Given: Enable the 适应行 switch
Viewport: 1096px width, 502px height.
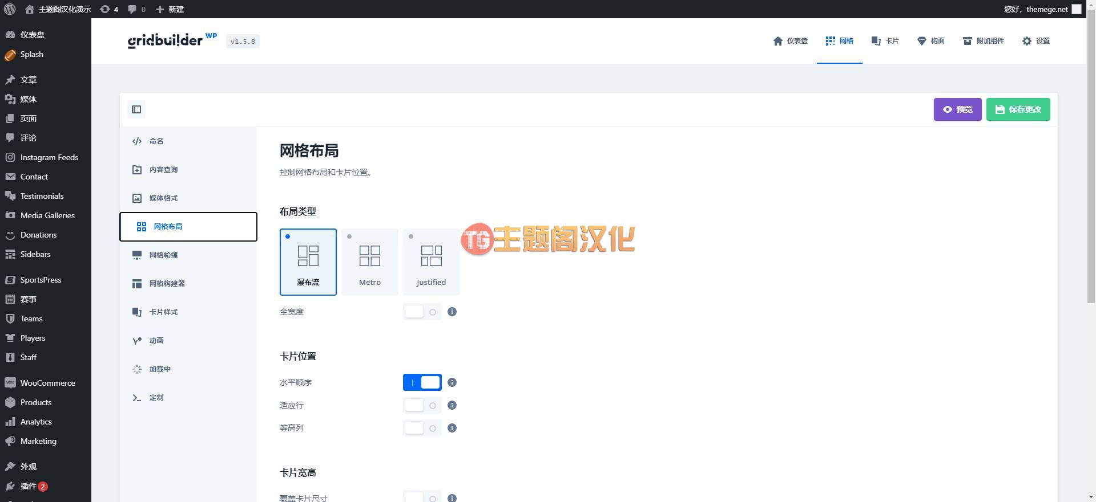Looking at the screenshot, I should coord(422,405).
